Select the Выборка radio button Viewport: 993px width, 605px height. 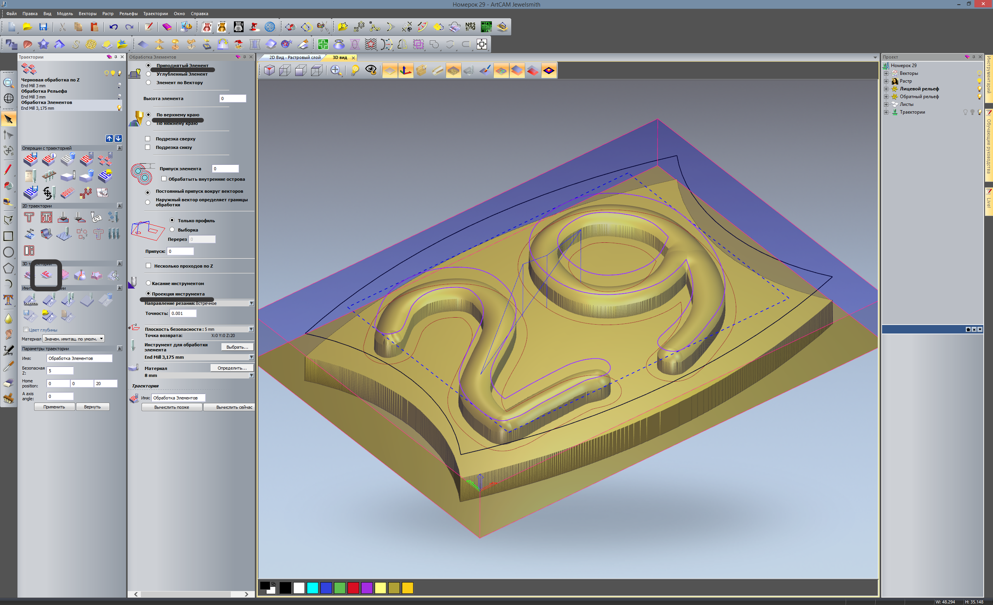pyautogui.click(x=172, y=230)
